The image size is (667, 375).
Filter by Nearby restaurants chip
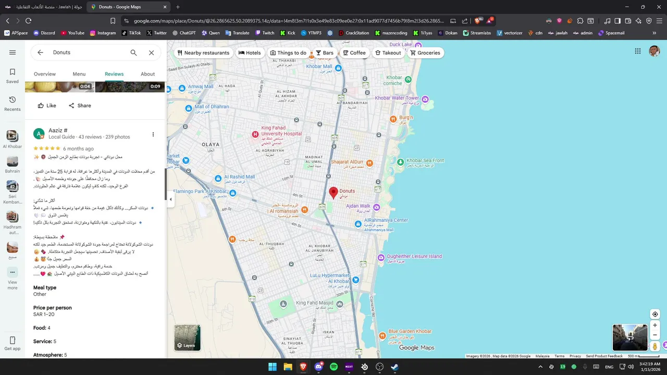(203, 53)
